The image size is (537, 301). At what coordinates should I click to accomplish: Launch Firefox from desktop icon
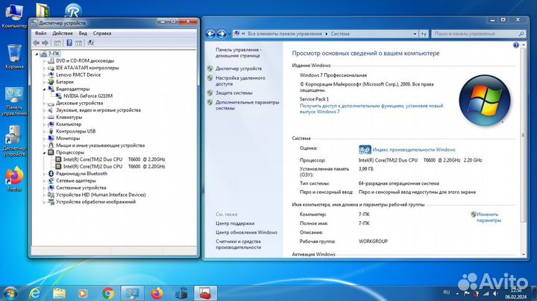(x=14, y=179)
